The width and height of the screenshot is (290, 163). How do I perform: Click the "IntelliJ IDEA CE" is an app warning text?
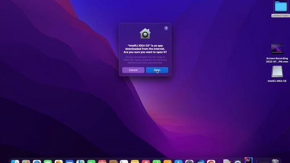pyautogui.click(x=145, y=49)
